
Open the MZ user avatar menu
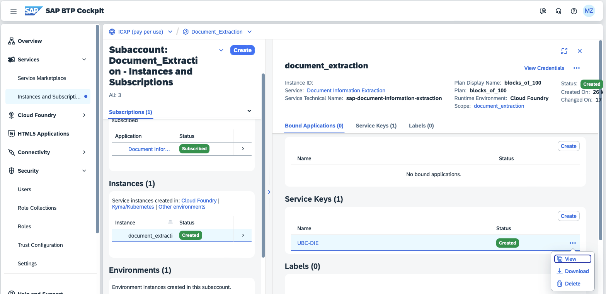[589, 11]
